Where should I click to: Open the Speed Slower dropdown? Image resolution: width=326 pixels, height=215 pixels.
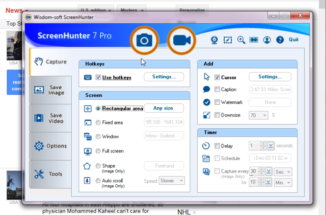(172, 181)
